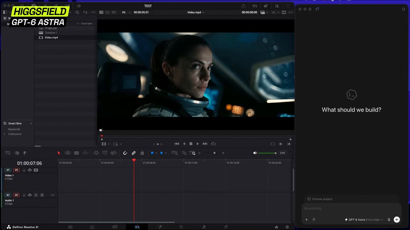Viewport: 410px width, 230px height.
Task: Toggle loop playback in the viewer
Action: pyautogui.click(x=214, y=144)
